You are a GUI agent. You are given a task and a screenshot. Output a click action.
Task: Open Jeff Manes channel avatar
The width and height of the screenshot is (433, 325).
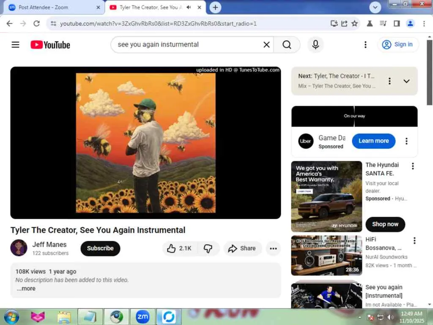click(x=19, y=248)
